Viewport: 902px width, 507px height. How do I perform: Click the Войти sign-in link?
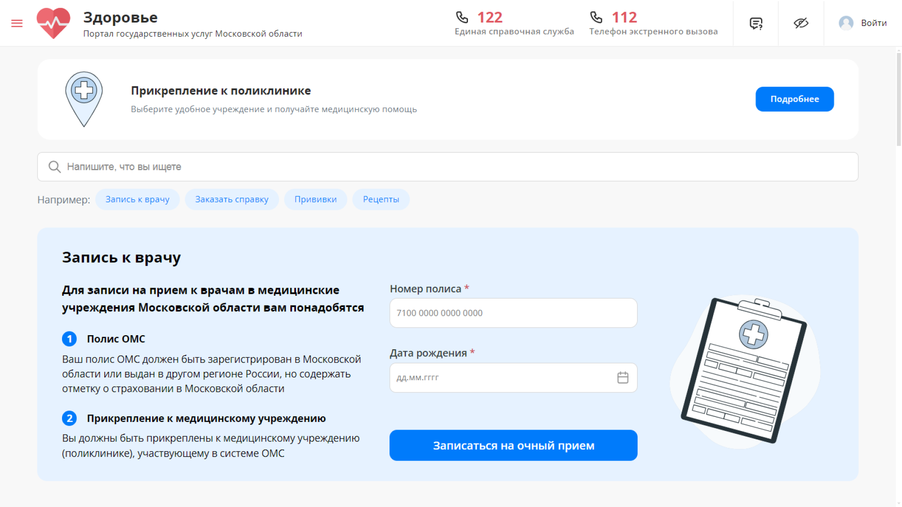click(x=873, y=23)
